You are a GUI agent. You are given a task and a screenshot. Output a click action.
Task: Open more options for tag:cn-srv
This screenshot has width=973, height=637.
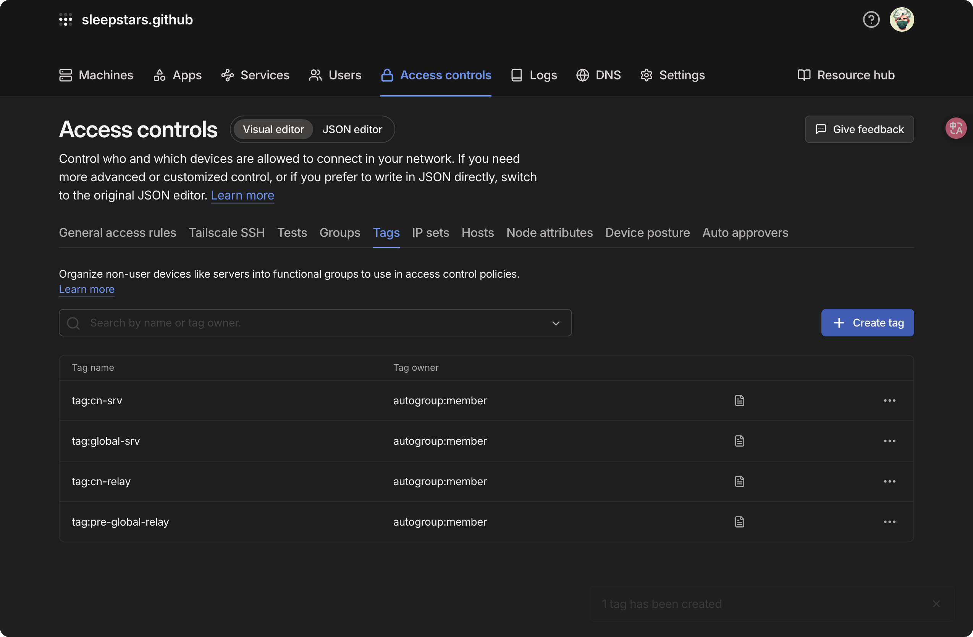pos(889,401)
